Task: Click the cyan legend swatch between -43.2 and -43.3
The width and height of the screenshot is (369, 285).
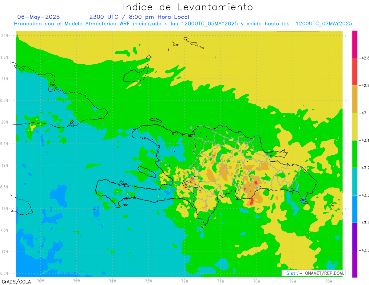Action: 355,181
